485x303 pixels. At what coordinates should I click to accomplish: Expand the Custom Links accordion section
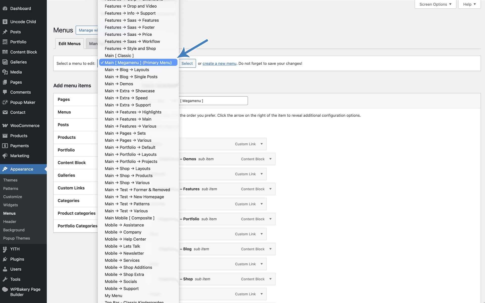[x=76, y=188]
